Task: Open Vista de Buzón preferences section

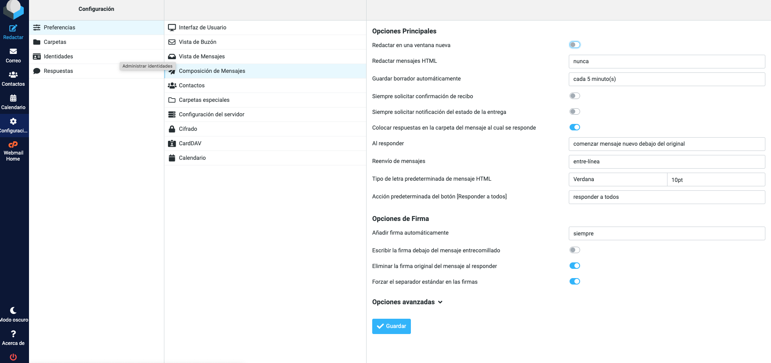Action: (197, 42)
